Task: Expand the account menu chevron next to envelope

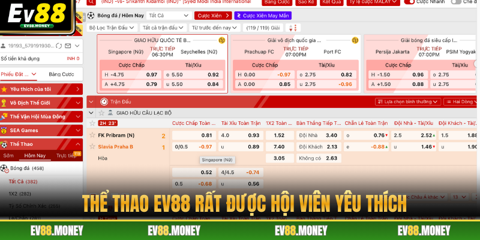Action: [x=77, y=46]
